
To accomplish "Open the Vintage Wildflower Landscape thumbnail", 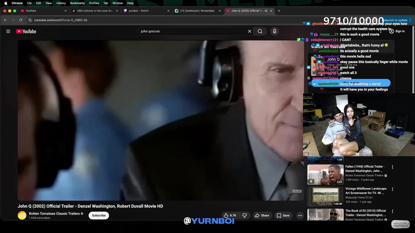I will tap(326, 196).
